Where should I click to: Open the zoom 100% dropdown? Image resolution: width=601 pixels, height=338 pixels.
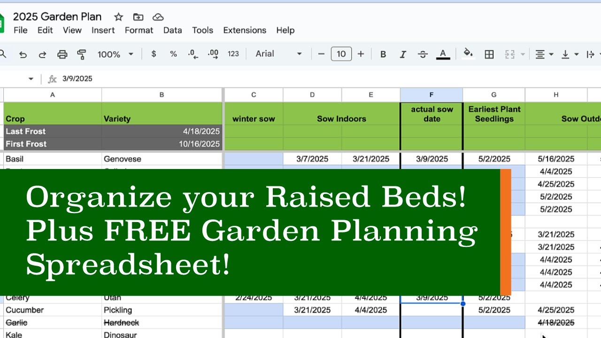[x=116, y=54]
